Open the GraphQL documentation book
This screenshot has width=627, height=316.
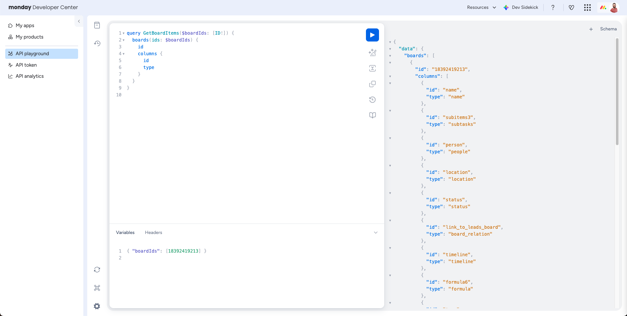coord(372,115)
